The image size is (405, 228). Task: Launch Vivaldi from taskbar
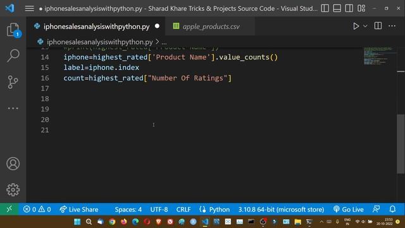click(x=170, y=222)
